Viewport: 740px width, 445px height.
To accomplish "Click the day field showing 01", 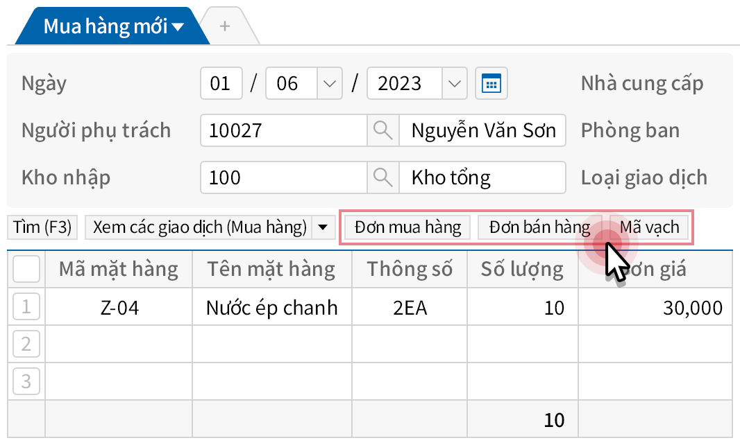I will click(221, 84).
